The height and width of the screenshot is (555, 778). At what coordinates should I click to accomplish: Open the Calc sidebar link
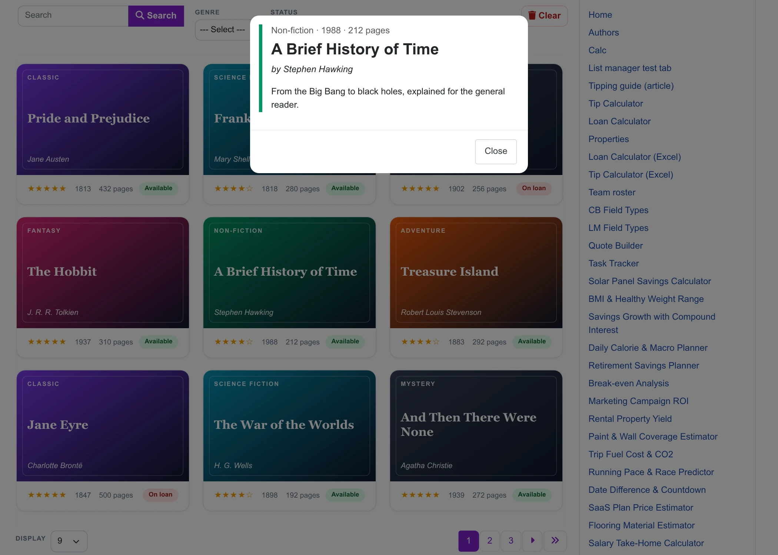point(597,50)
